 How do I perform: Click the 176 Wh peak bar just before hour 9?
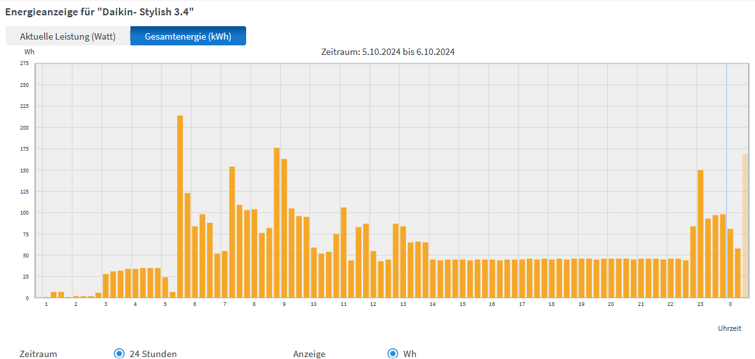point(277,223)
